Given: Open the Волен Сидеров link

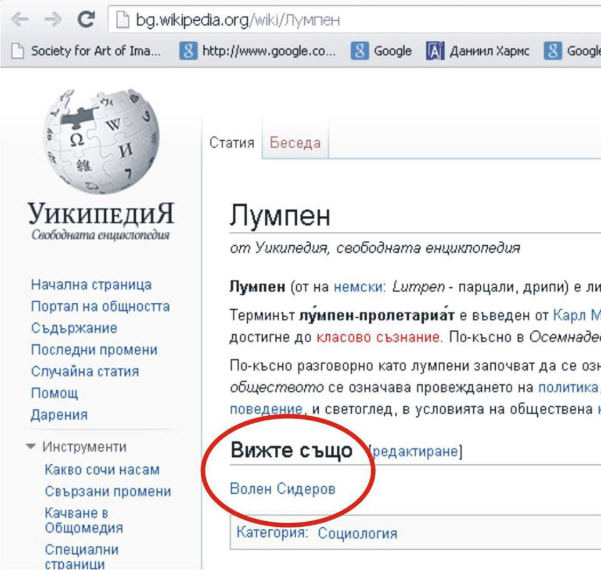Looking at the screenshot, I should 282,489.
